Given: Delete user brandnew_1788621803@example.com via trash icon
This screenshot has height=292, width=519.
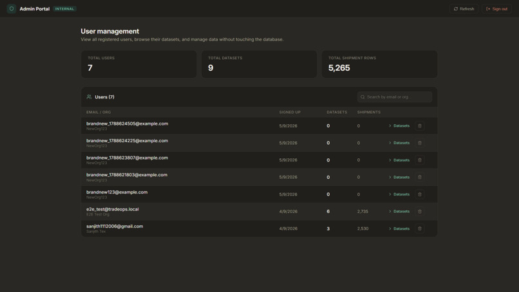Looking at the screenshot, I should [420, 178].
